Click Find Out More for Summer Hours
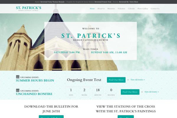177x118 pixels. [116, 80]
